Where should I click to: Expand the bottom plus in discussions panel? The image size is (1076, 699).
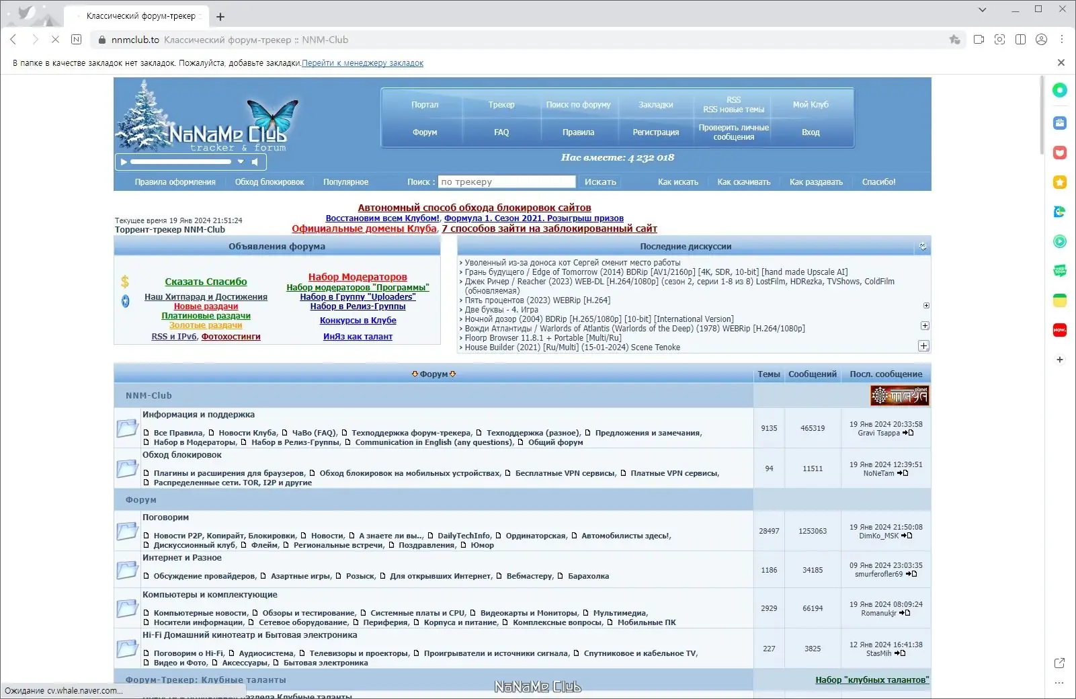[x=923, y=346]
